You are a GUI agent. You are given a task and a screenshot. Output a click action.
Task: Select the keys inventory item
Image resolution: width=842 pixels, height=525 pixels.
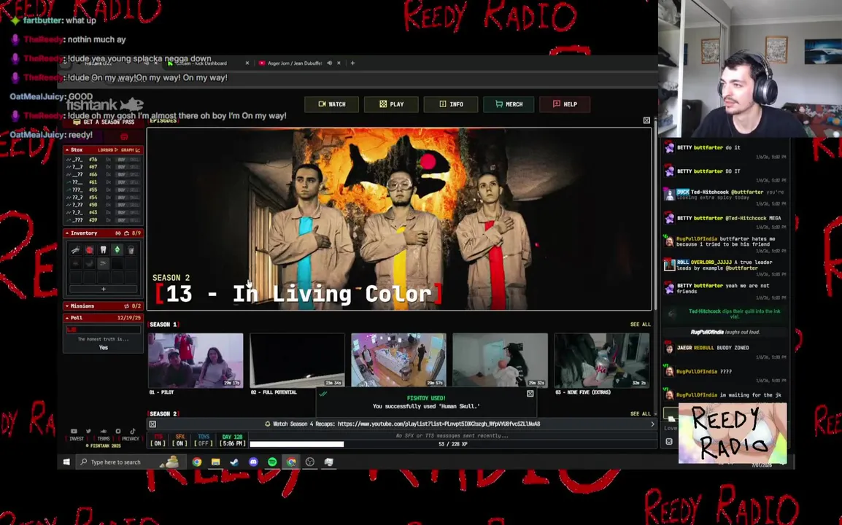coord(76,249)
